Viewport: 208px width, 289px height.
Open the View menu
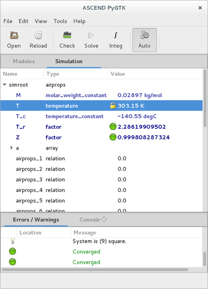[41, 21]
